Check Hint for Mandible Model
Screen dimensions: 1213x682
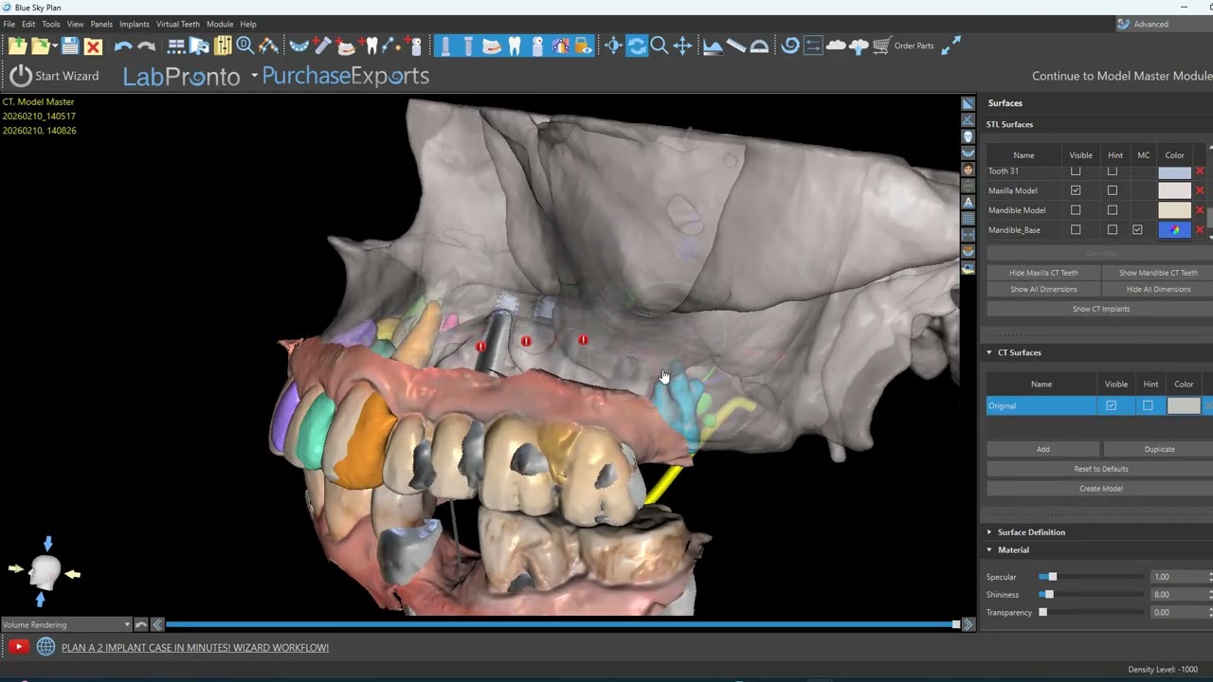tap(1112, 210)
